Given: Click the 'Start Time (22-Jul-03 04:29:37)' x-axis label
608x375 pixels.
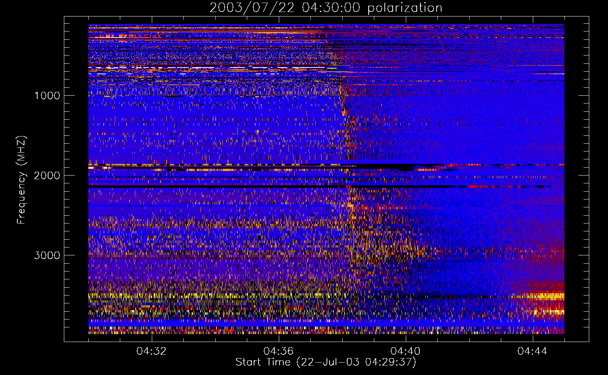Looking at the screenshot, I should pos(326,362).
